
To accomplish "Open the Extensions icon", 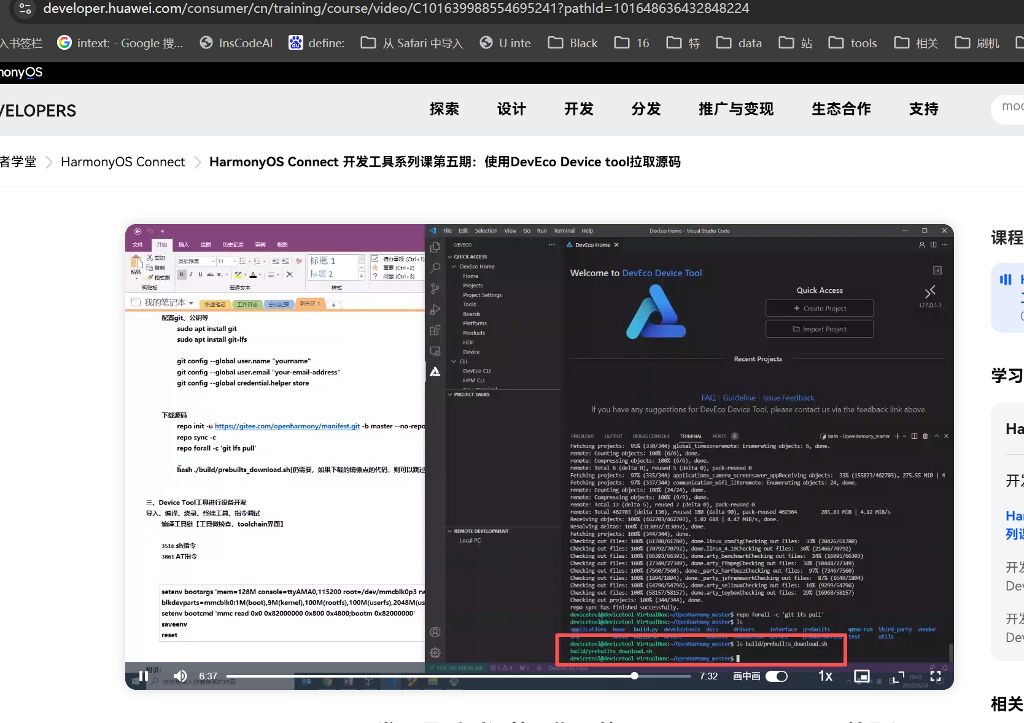I will (x=435, y=330).
